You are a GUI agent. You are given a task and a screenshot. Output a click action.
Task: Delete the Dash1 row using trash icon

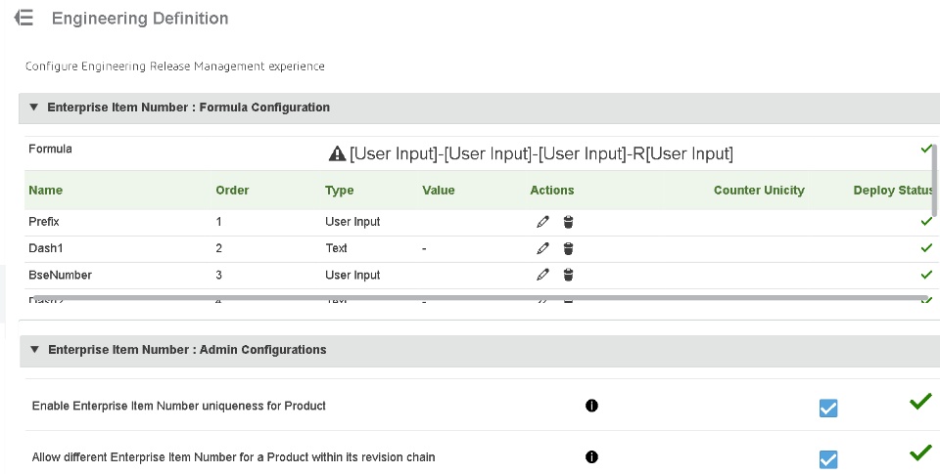(568, 248)
